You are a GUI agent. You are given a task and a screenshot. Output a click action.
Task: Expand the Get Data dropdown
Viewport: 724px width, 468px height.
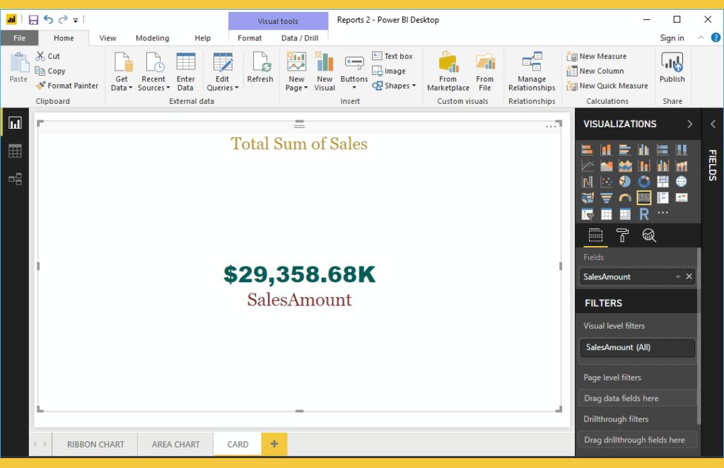point(122,88)
